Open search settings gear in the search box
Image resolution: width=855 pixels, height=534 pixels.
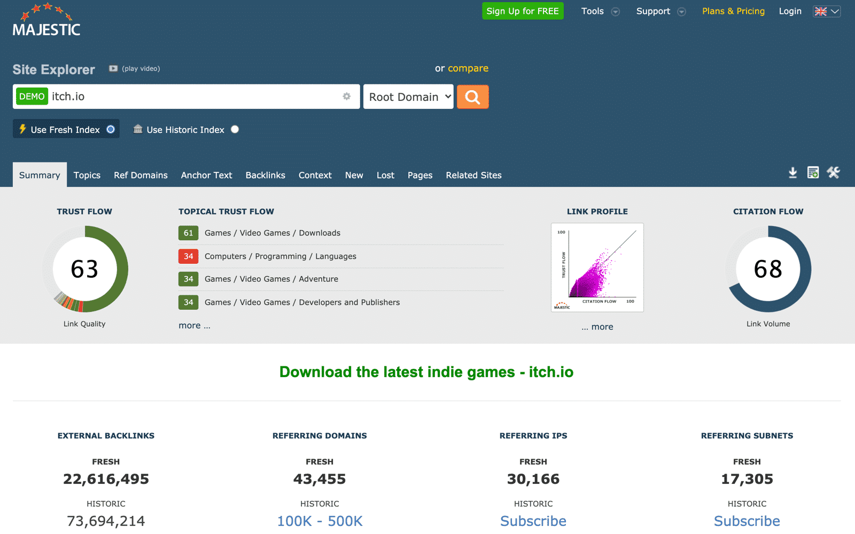click(347, 96)
